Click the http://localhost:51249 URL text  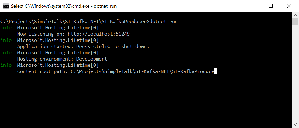click(99, 34)
